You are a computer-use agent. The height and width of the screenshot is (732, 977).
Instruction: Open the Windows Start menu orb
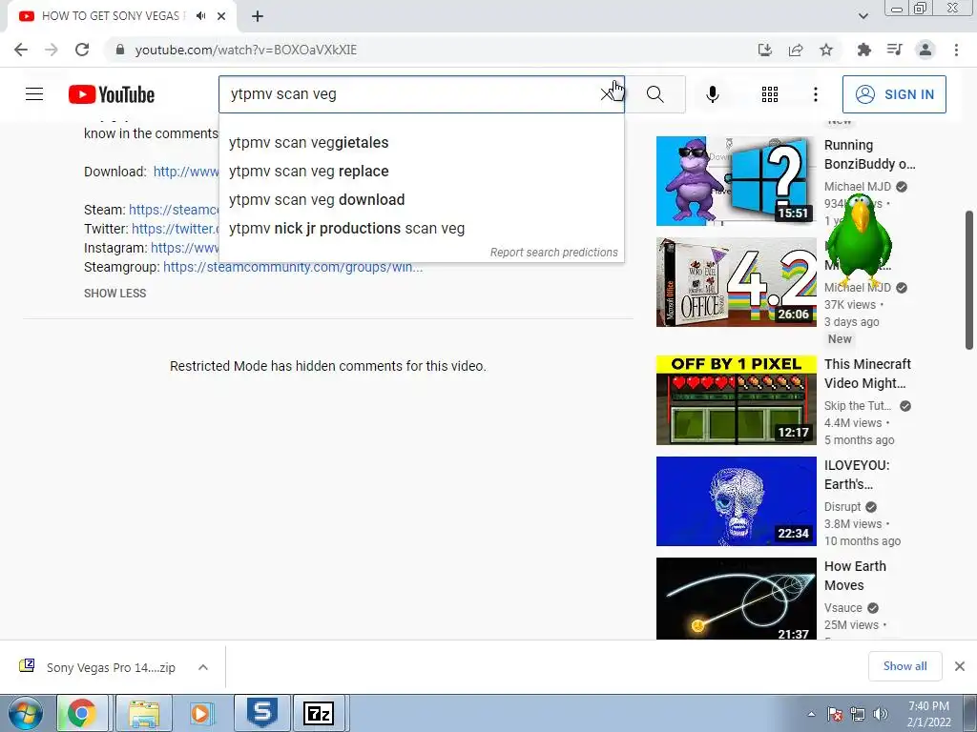click(26, 713)
